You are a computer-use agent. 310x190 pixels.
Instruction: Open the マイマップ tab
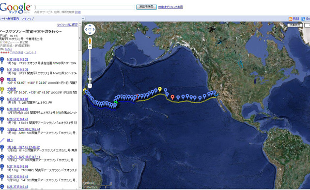28,19
